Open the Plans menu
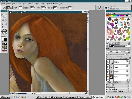Screen dimensions: 132x99 [24, 4]
